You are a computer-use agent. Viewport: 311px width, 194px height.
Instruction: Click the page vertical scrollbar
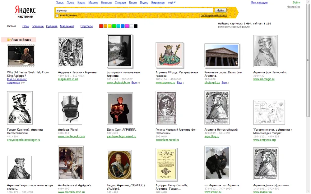tap(308, 60)
